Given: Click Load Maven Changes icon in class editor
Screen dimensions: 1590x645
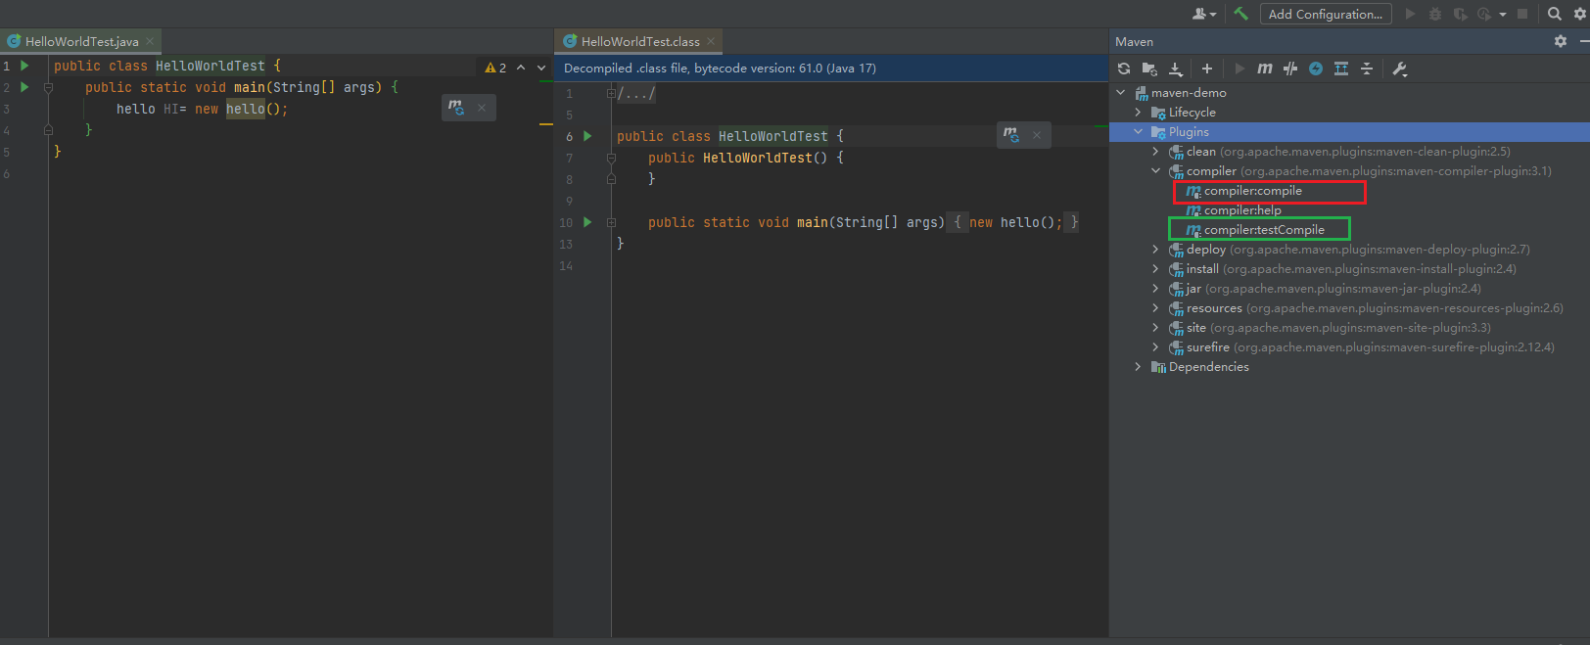Looking at the screenshot, I should 1011,135.
